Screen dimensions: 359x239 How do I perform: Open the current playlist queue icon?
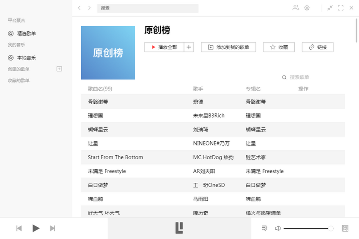click(264, 228)
